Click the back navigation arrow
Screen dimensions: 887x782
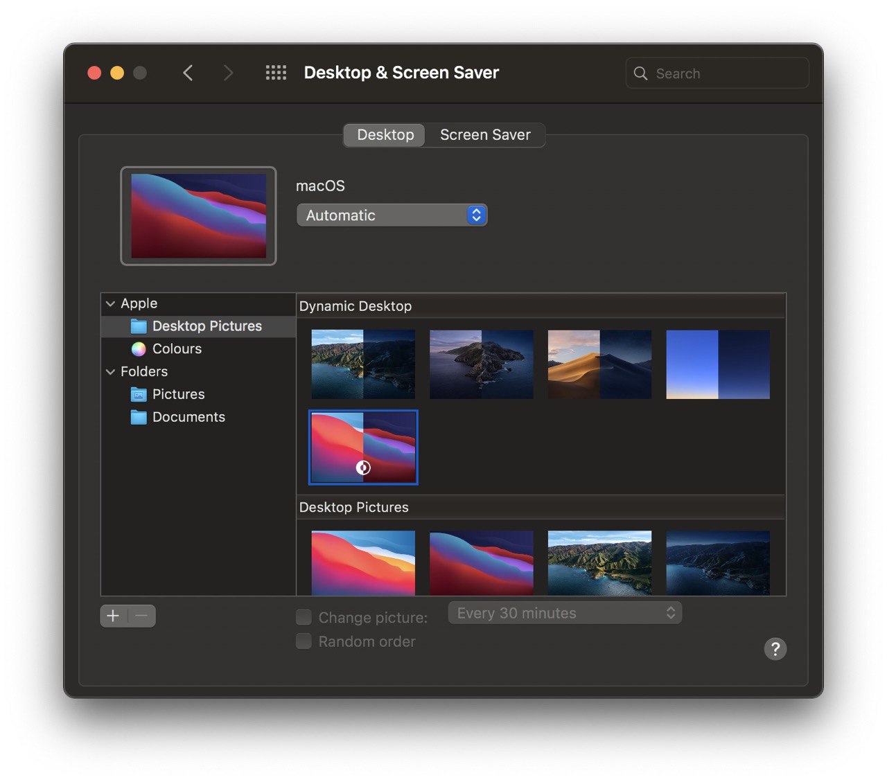pyautogui.click(x=188, y=73)
